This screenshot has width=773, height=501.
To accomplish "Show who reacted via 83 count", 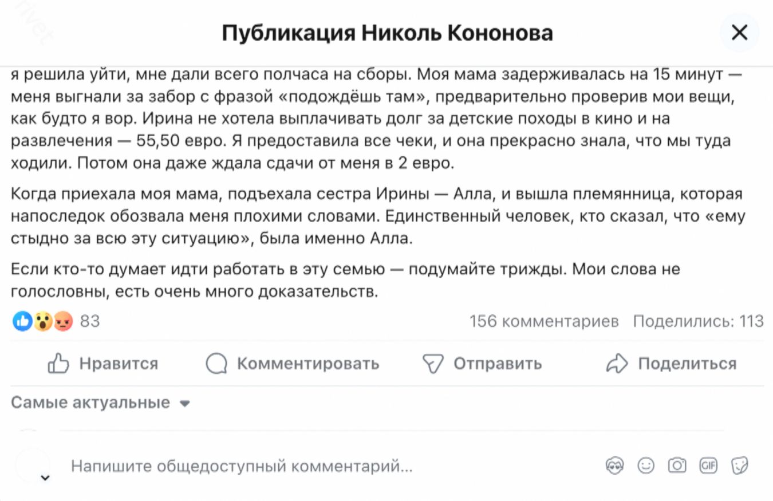I will tap(90, 321).
